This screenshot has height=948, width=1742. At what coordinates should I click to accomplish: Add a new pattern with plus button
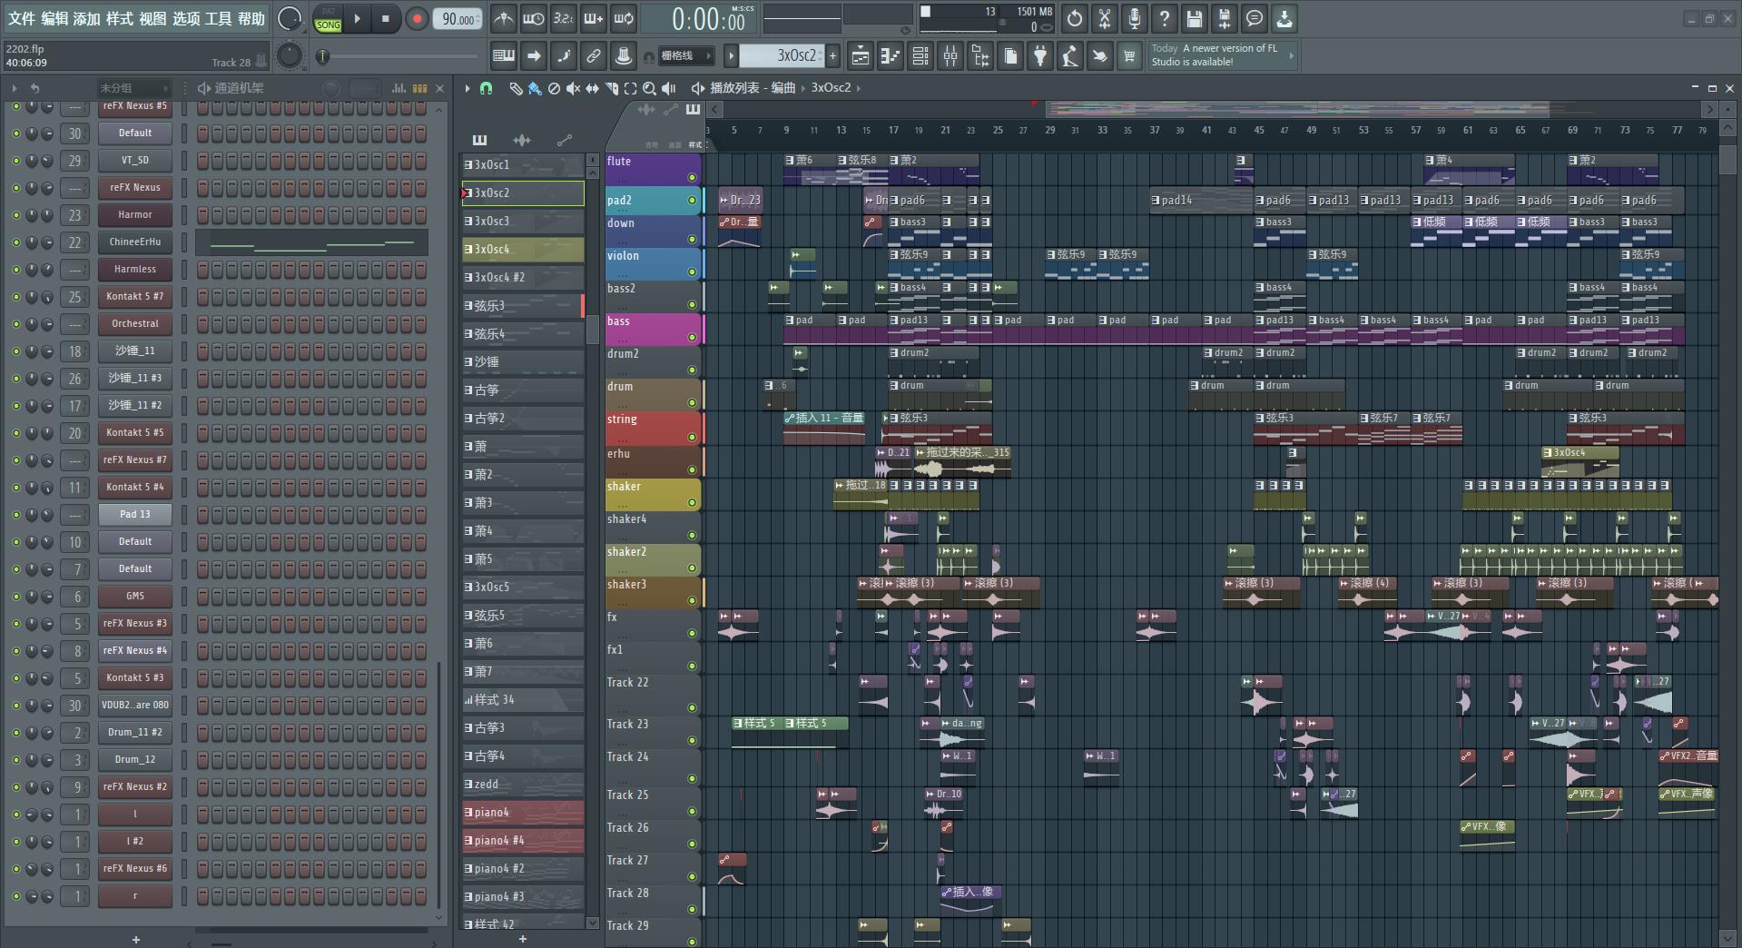point(832,56)
